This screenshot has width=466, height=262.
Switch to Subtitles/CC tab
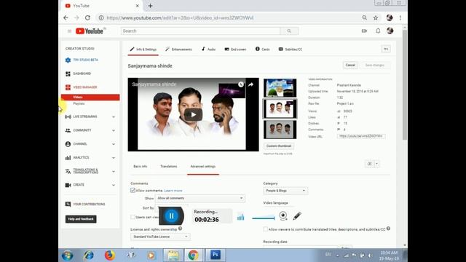click(290, 49)
